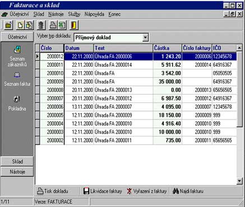
Task: Click text Úhrada FA 2000011
Action: pos(113,140)
